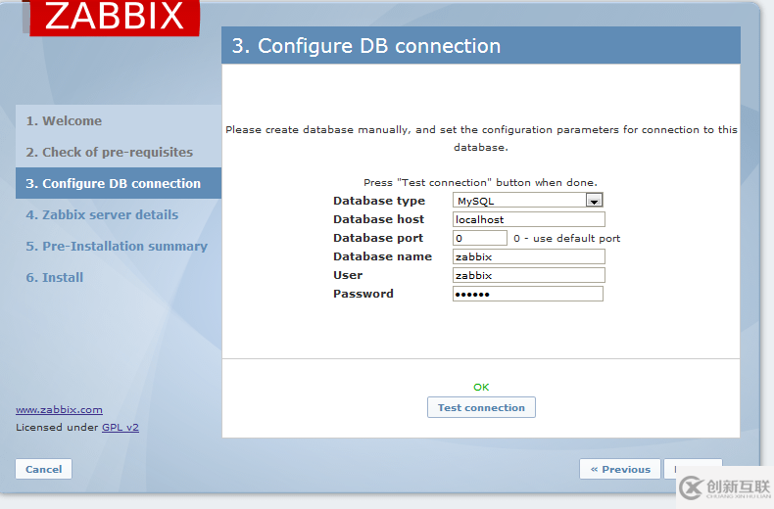The height and width of the screenshot is (509, 774).
Task: Open step 4. Zabbix server details
Action: point(102,214)
